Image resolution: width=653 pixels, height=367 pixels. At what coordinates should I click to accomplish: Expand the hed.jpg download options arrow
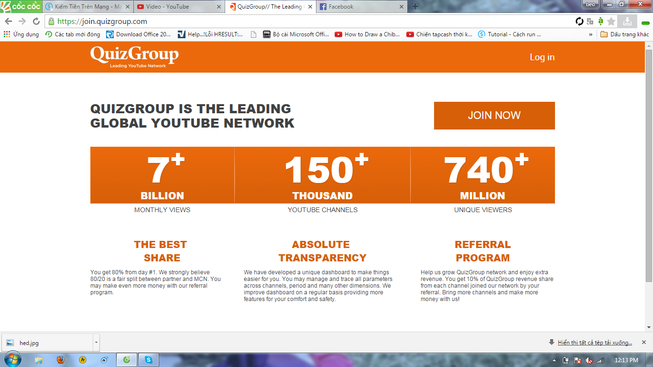coord(96,343)
